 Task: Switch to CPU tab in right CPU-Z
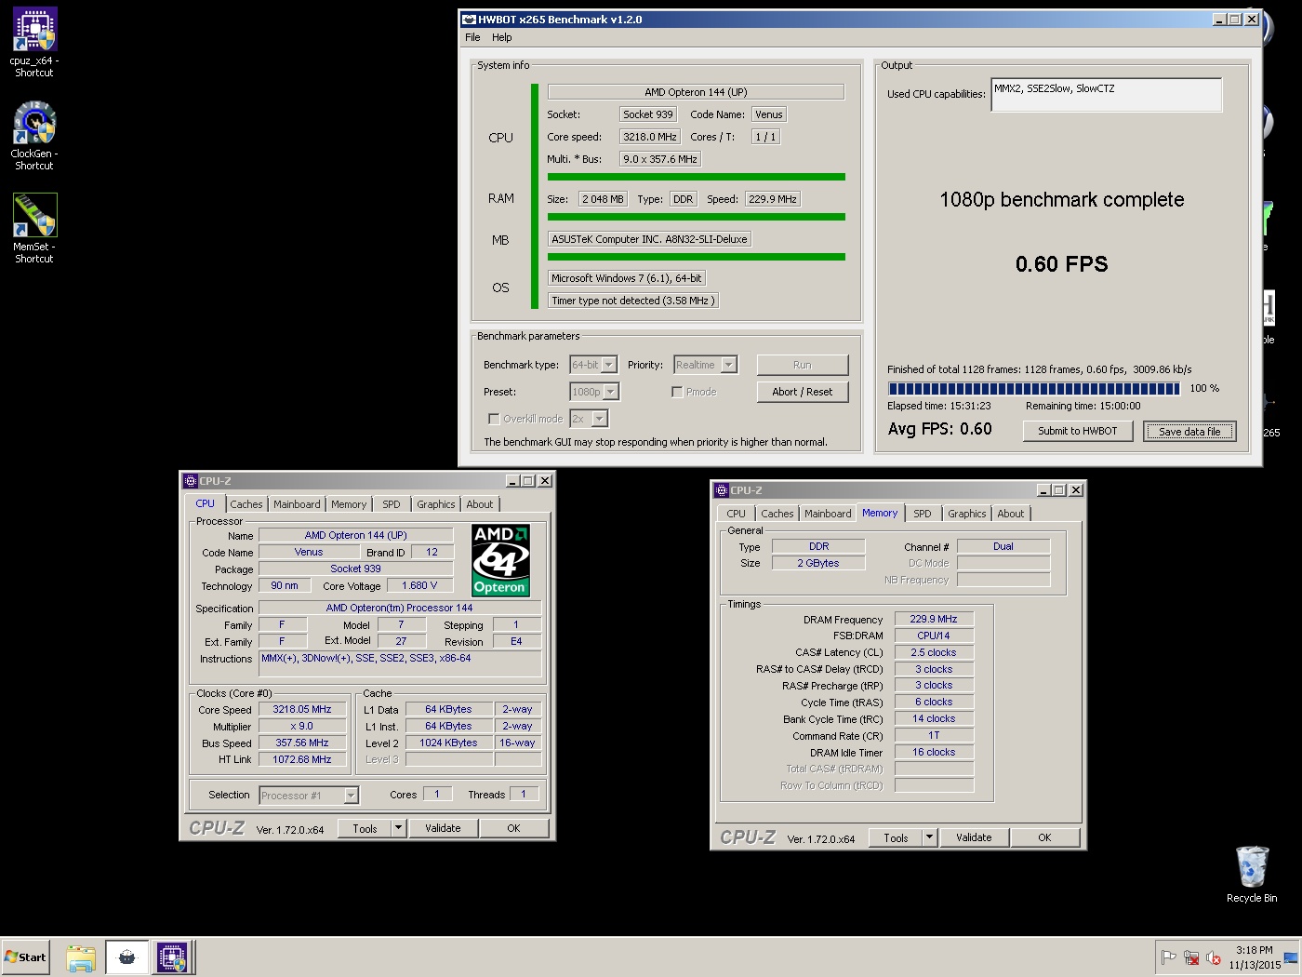736,514
